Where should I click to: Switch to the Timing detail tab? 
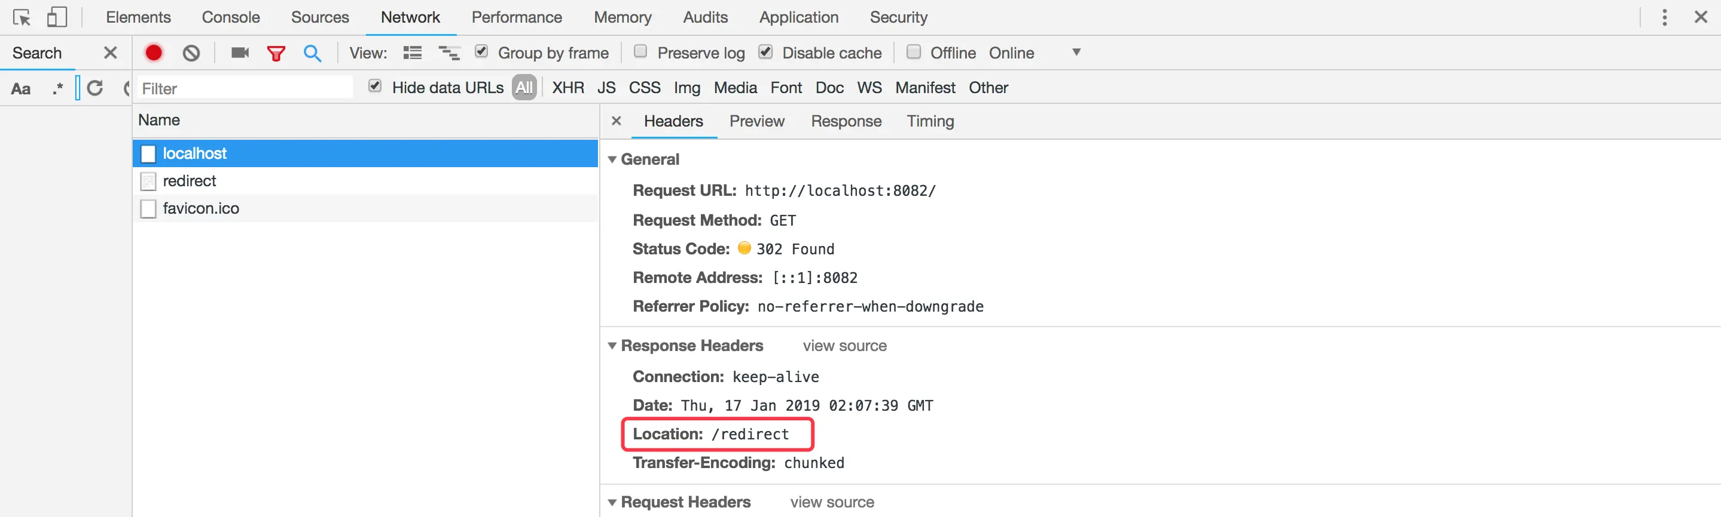pos(930,121)
